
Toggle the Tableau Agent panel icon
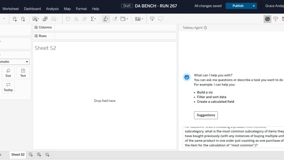(x=267, y=19)
